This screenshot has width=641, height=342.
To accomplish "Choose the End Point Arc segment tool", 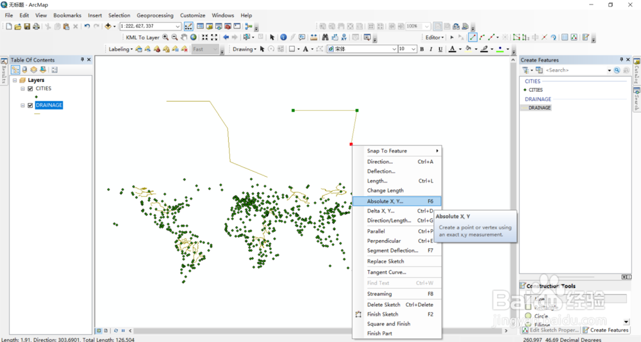I will pyautogui.click(x=482, y=37).
